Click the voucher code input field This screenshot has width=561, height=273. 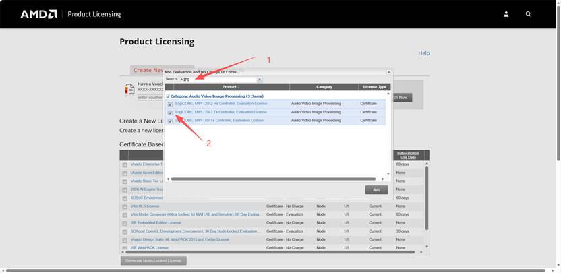point(150,97)
